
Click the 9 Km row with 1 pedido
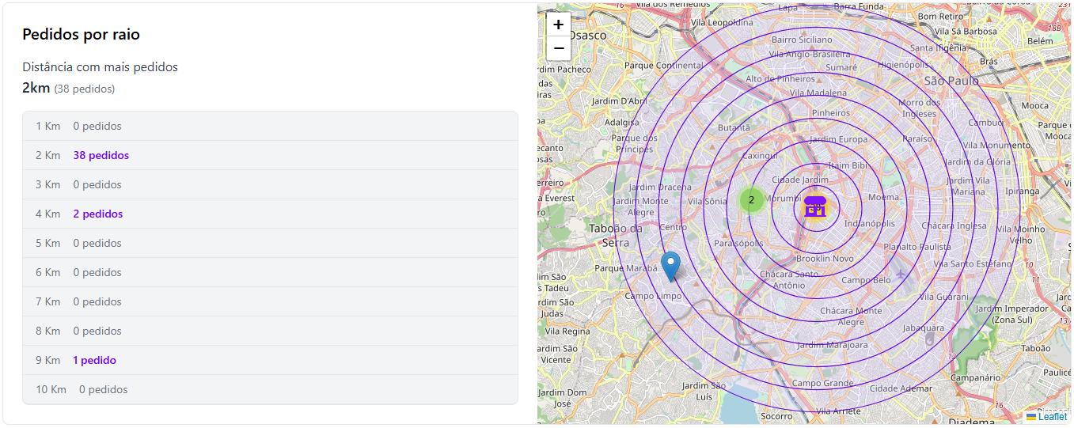pos(270,360)
